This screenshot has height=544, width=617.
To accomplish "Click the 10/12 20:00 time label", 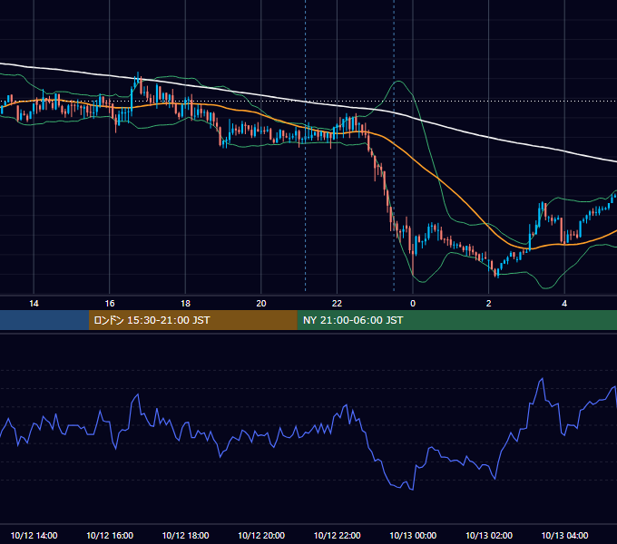I will click(261, 535).
